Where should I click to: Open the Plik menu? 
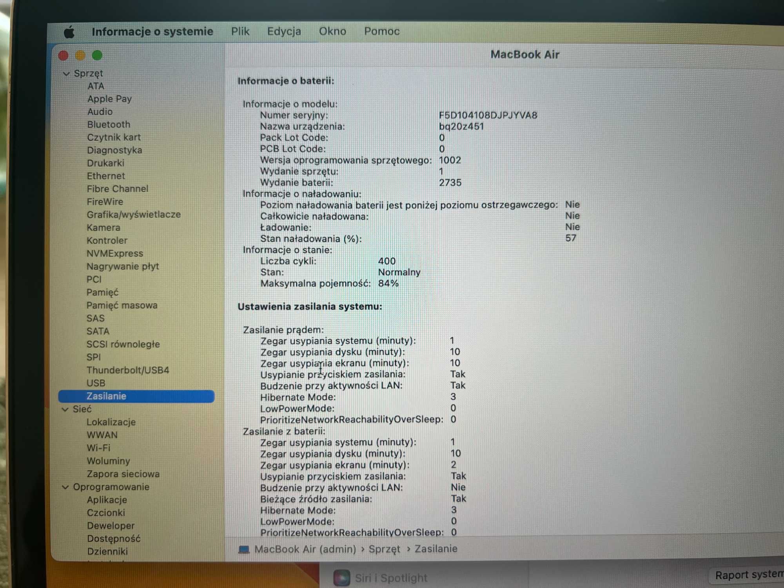(240, 31)
